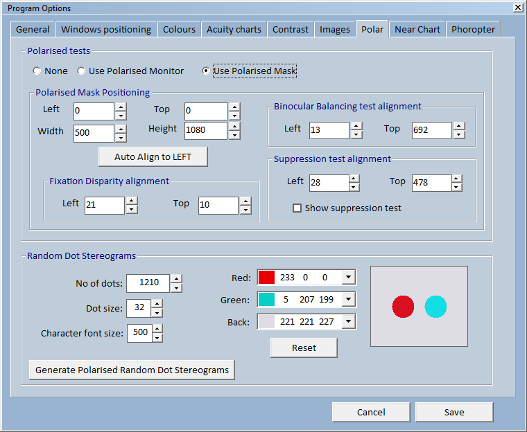Decrease Suppression test Top value
Image resolution: width=527 pixels, height=432 pixels.
pos(457,188)
